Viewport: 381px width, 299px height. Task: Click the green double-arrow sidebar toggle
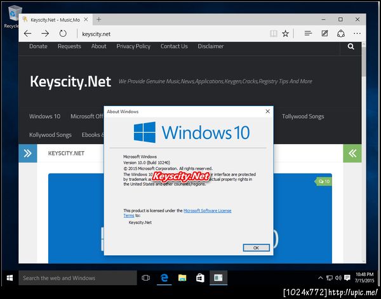(x=352, y=153)
